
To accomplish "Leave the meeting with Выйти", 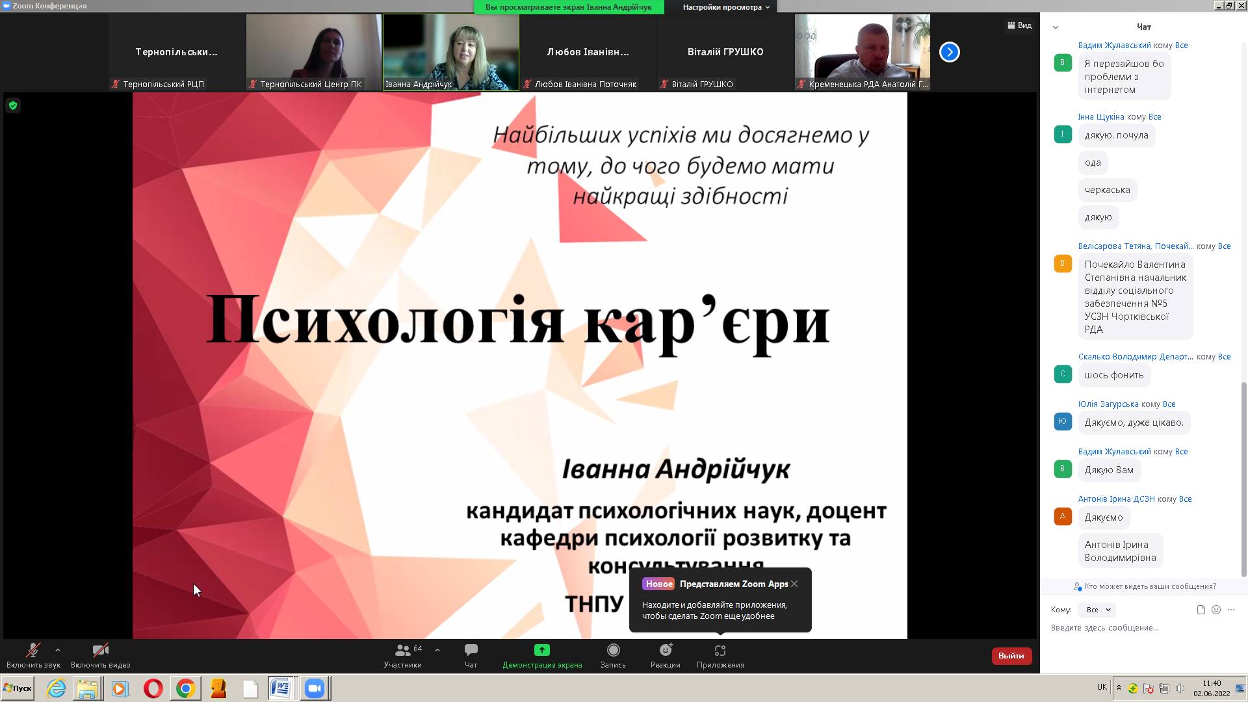I will coord(1011,656).
